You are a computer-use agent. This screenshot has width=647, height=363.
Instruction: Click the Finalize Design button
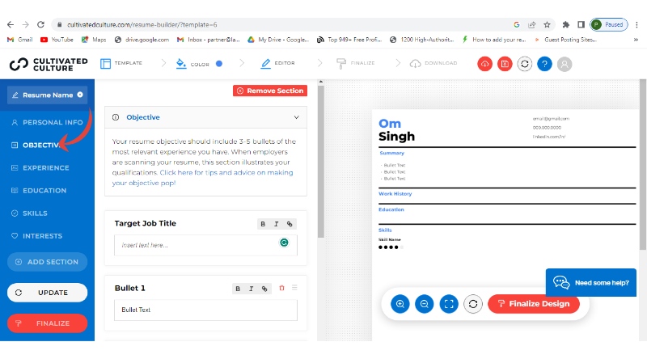pyautogui.click(x=533, y=304)
